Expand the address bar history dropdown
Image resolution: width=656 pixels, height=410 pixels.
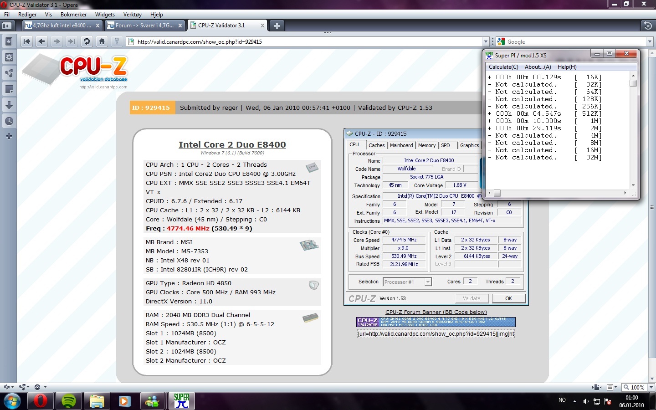point(486,41)
